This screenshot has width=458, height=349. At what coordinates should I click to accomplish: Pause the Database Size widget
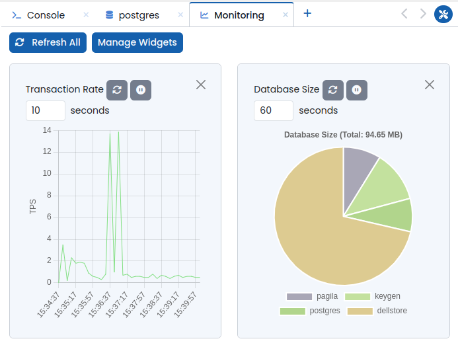pos(357,90)
